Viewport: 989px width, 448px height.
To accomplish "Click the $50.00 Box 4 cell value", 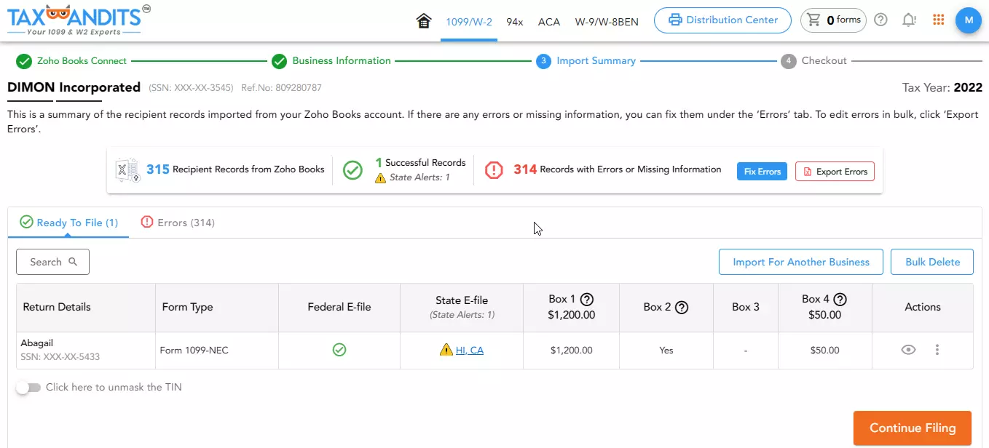I will (825, 351).
